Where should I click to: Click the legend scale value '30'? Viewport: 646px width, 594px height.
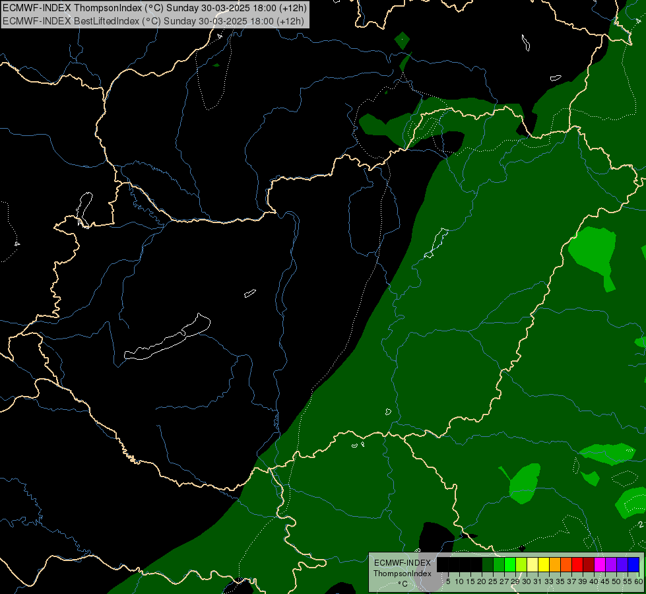point(527,581)
